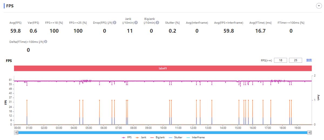This screenshot has width=324, height=140.
Task: Click the blue reset link beside thresholds
Action: point(309,60)
